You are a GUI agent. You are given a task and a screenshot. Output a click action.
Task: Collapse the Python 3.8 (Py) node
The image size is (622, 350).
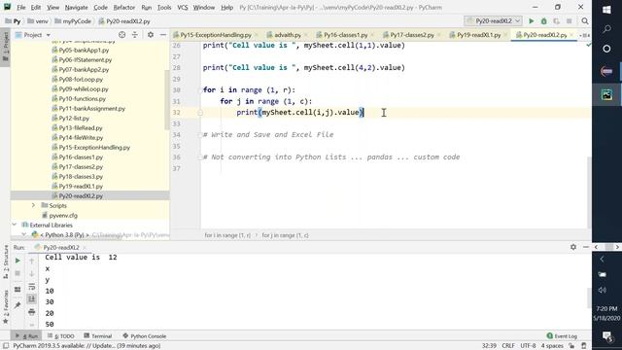pyautogui.click(x=23, y=234)
